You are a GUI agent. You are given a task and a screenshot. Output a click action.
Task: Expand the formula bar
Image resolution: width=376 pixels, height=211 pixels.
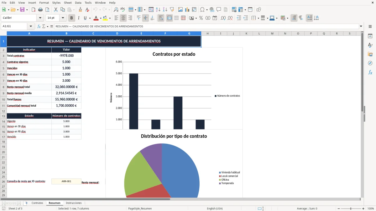coord(361,27)
